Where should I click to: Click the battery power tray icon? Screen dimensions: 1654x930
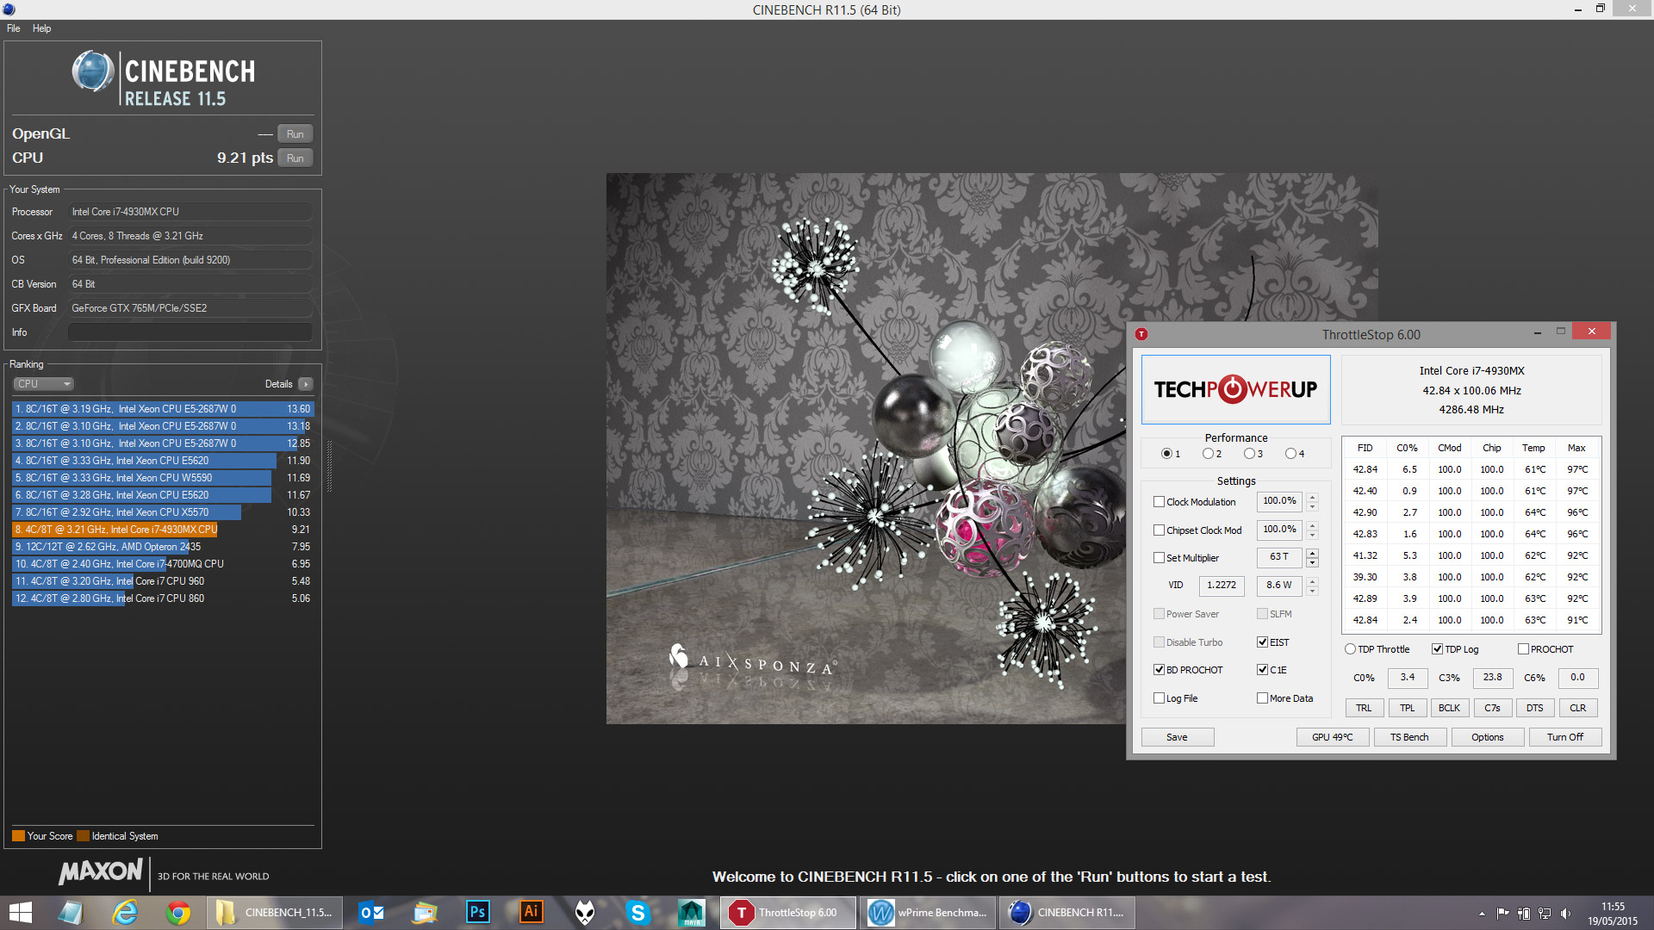[1523, 914]
